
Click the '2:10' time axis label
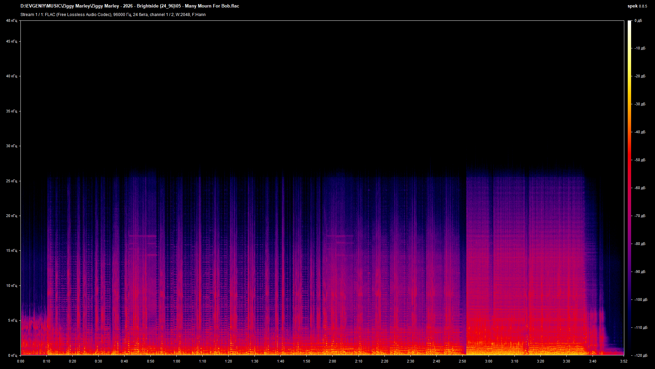pos(359,362)
